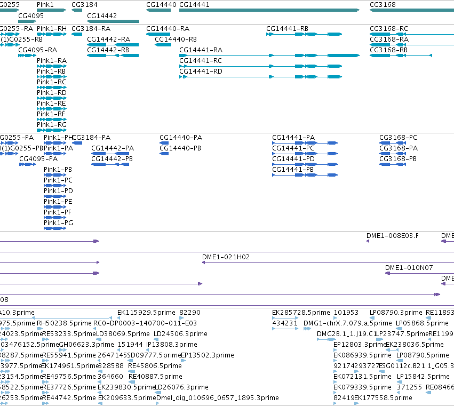Open EST RE45806.5prime

[x=131, y=371]
